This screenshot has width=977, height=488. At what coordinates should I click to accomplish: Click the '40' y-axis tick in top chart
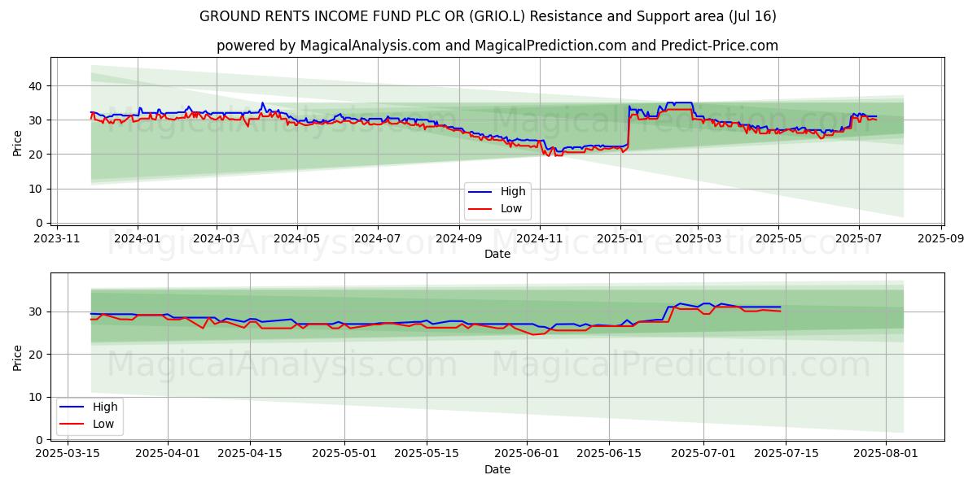[37, 86]
